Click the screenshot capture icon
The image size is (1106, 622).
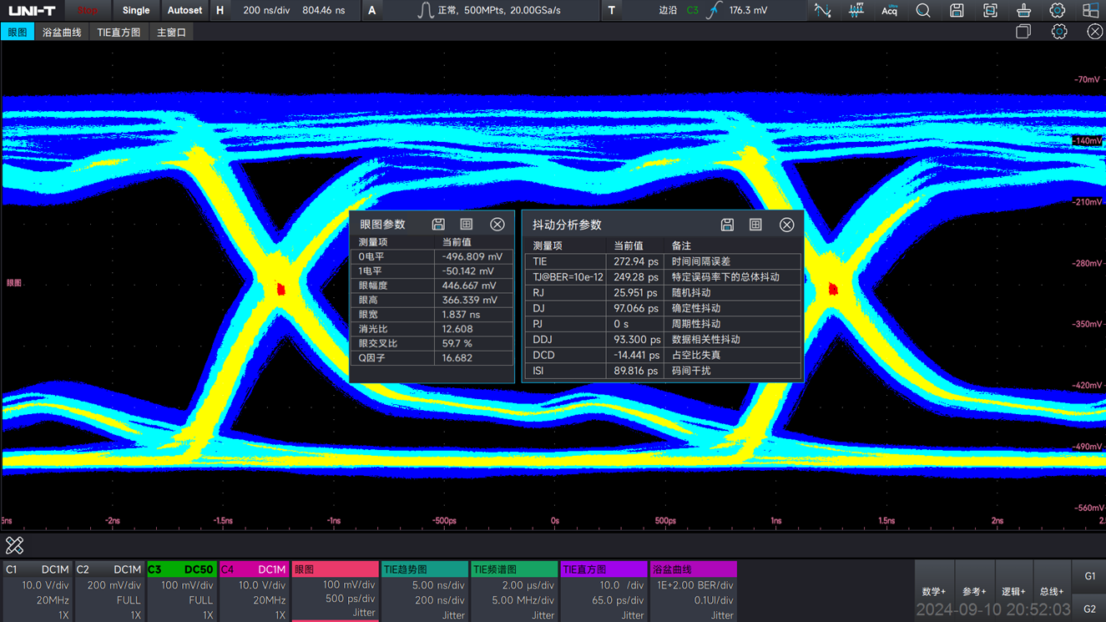coord(990,11)
